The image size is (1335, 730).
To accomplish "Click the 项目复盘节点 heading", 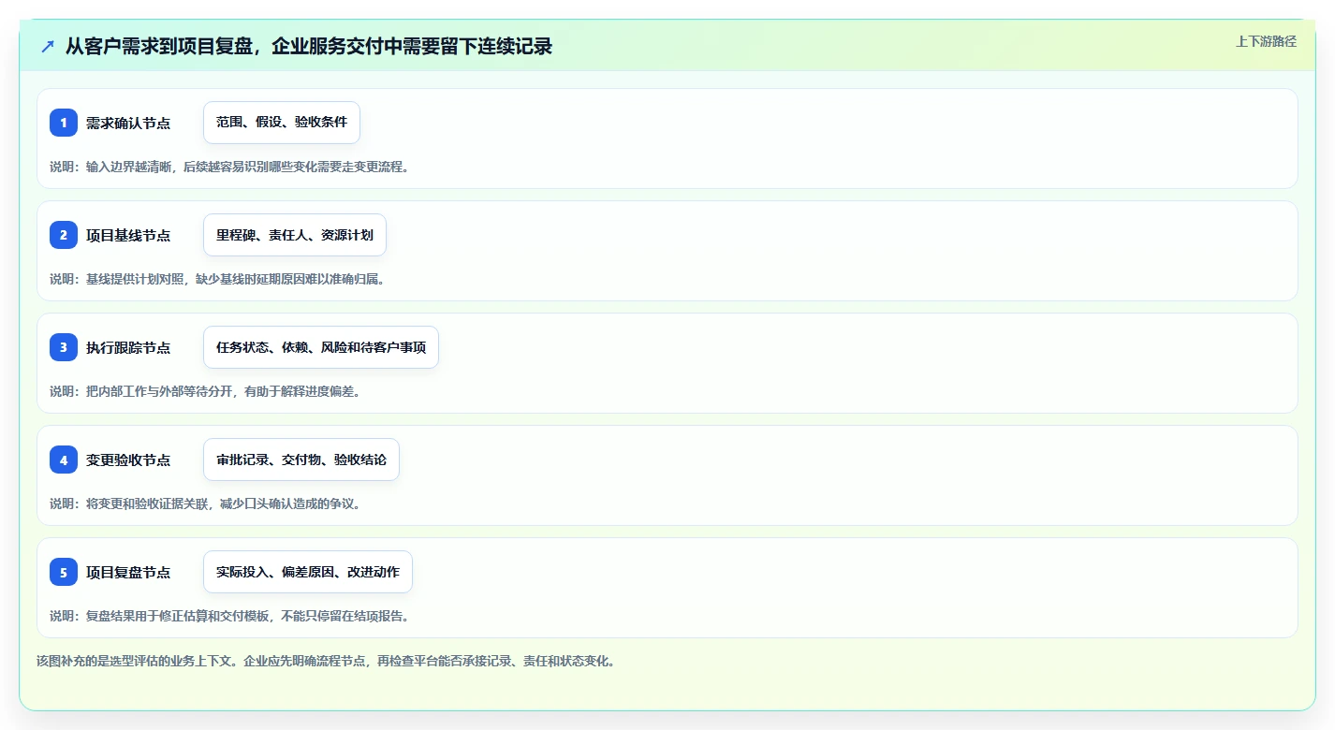I will pos(128,572).
